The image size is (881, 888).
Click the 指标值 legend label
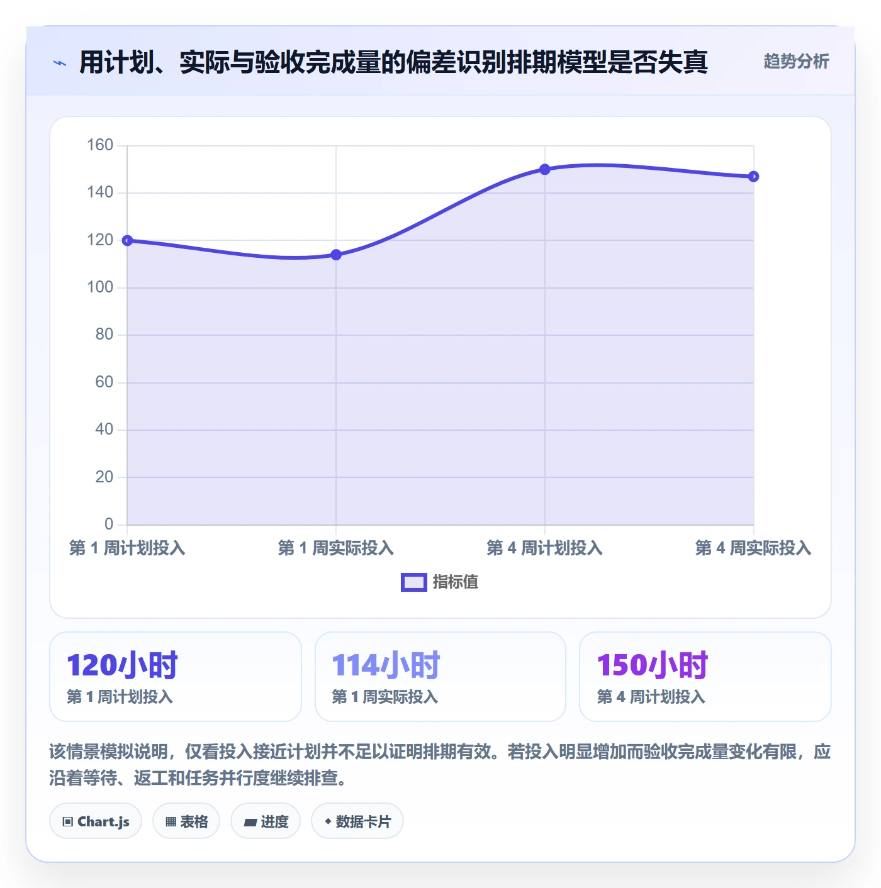point(456,582)
